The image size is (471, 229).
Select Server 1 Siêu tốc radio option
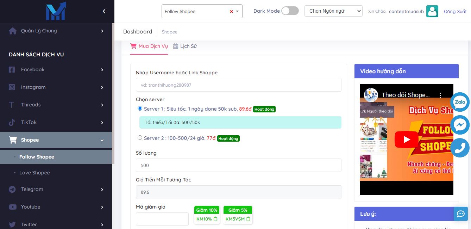[140, 109]
